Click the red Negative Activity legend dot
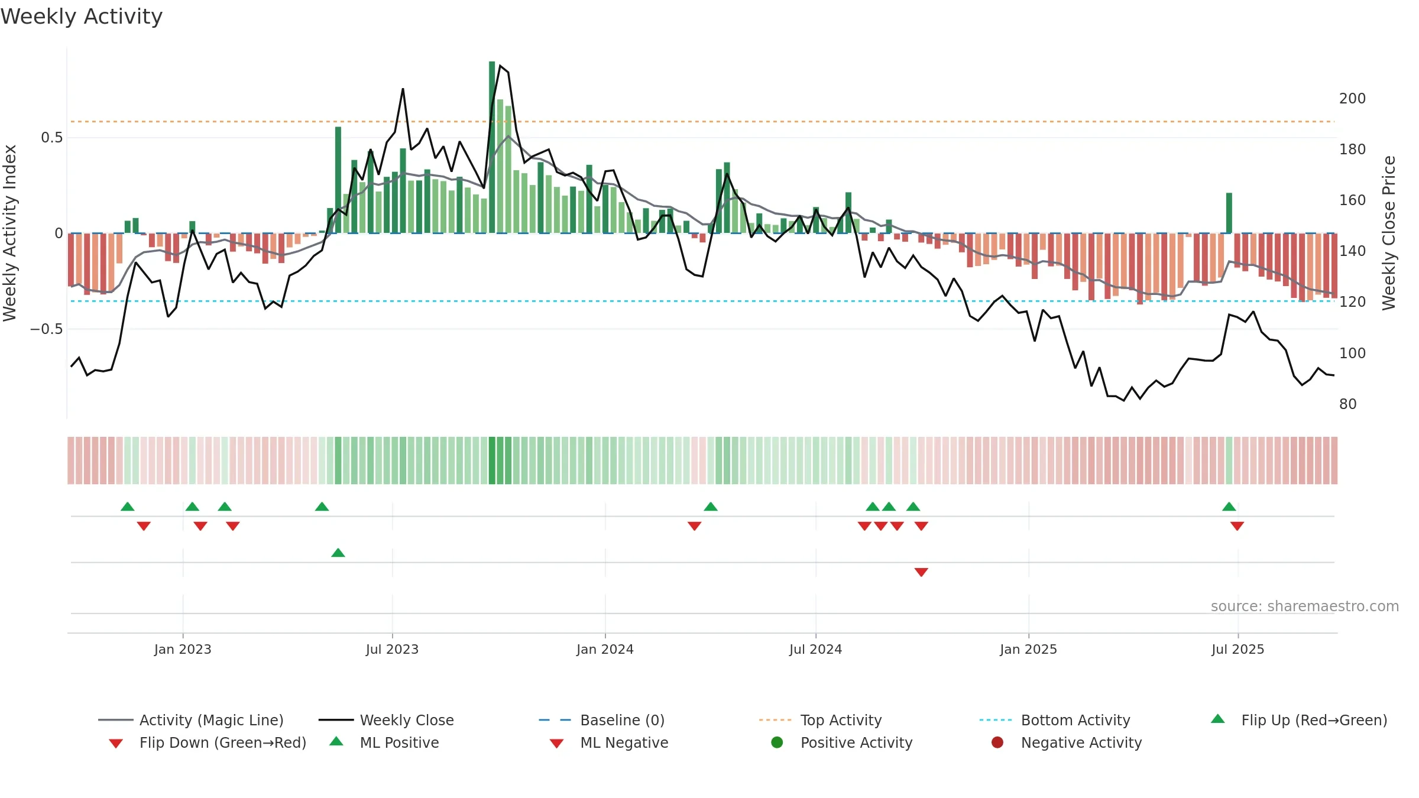This screenshot has width=1419, height=798. (x=997, y=742)
